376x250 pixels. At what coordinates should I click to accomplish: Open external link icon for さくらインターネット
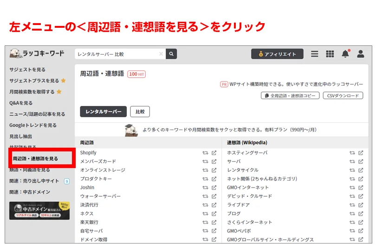[361, 222]
